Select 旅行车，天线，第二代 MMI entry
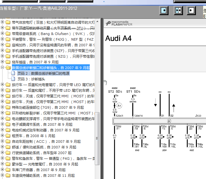The image size is (206, 179). coord(53,102)
